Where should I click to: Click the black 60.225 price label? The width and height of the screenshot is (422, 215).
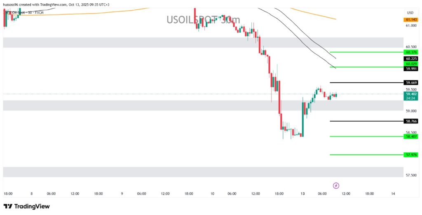click(411, 58)
